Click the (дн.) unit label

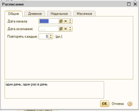click(59, 36)
